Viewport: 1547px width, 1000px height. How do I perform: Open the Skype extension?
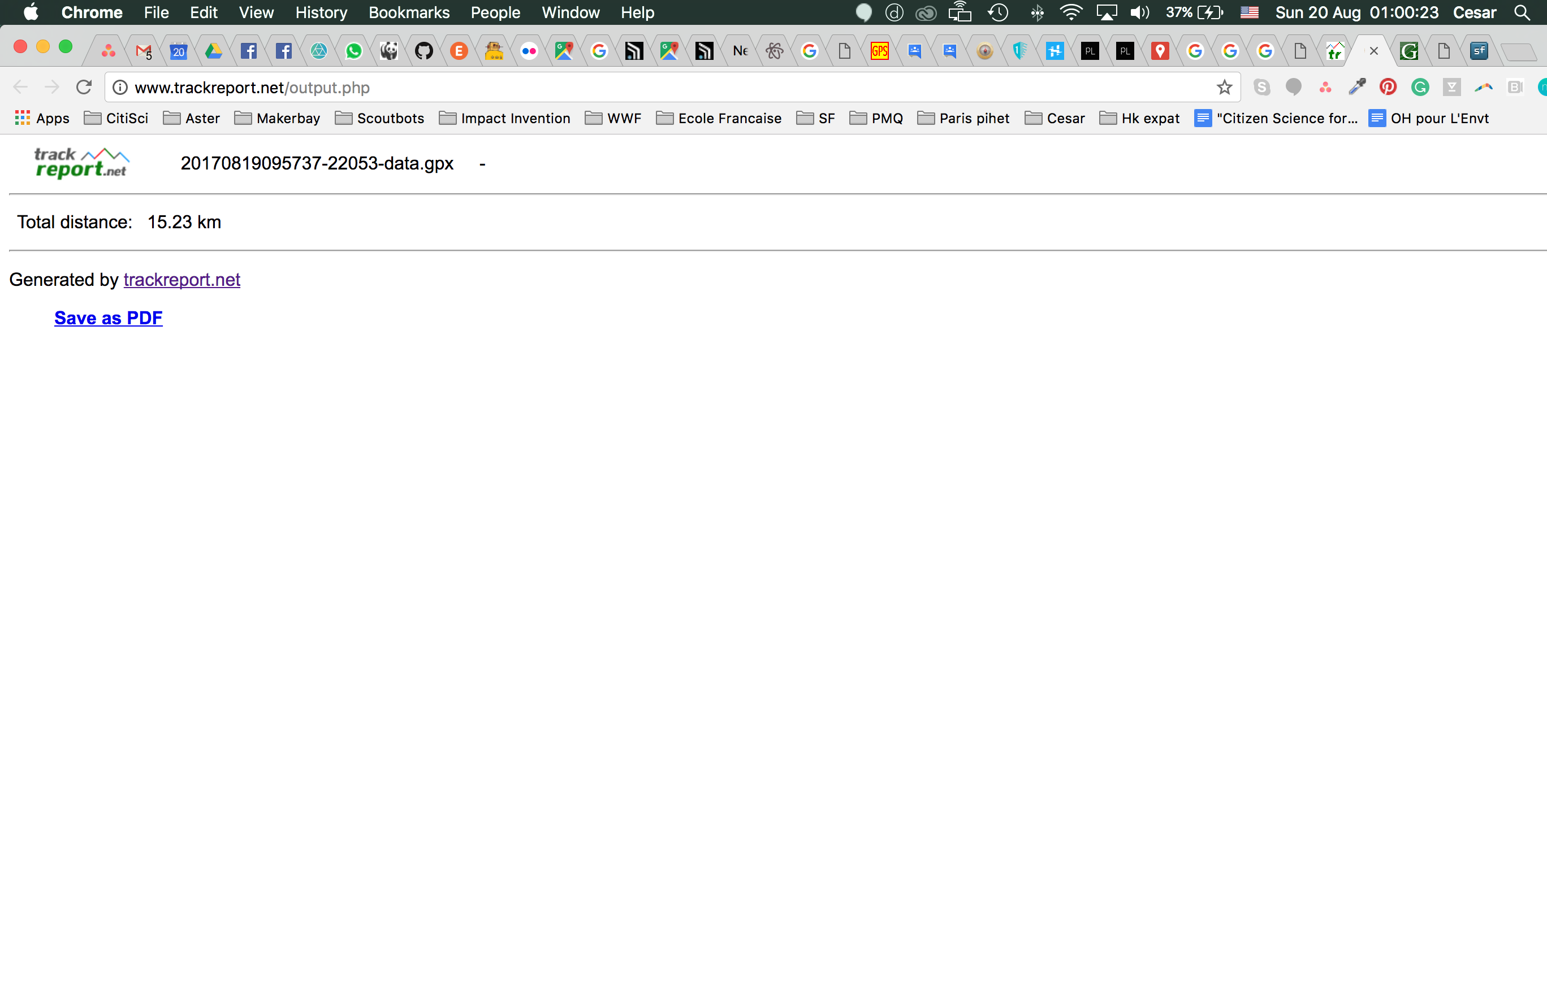1263,86
